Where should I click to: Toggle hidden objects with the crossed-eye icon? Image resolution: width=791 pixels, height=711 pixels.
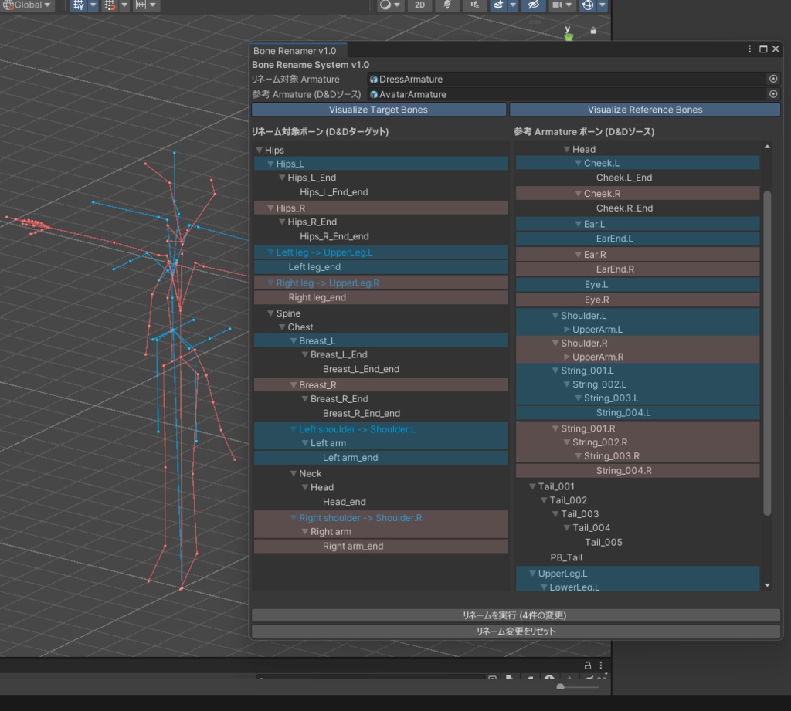[535, 6]
